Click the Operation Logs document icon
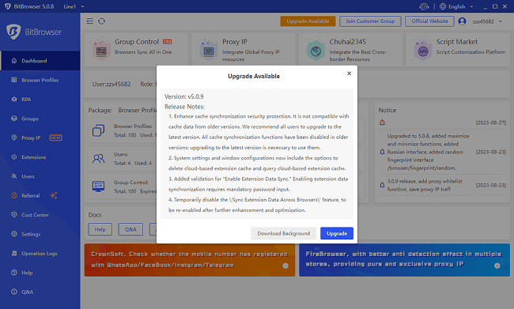This screenshot has height=309, width=514. 14,254
